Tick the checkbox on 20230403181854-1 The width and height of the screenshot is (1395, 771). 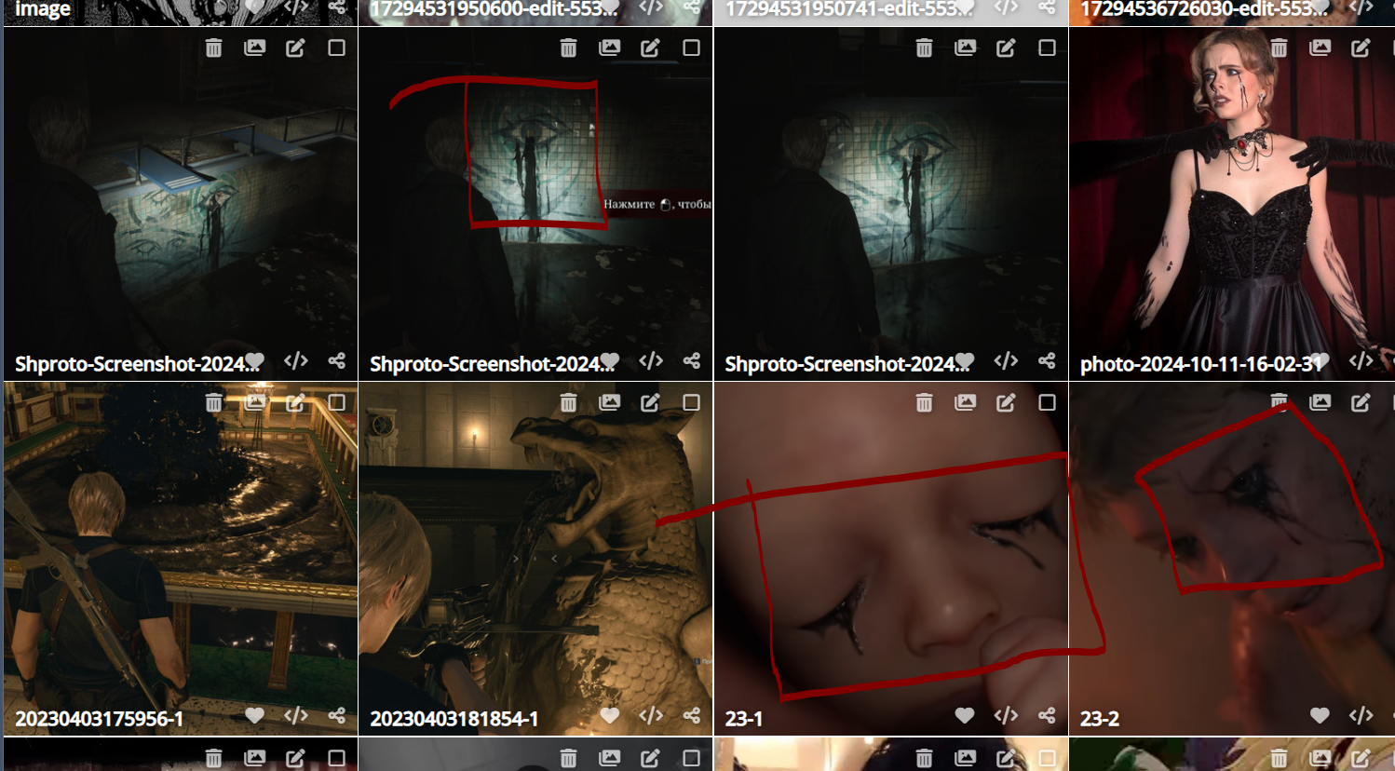(x=691, y=402)
